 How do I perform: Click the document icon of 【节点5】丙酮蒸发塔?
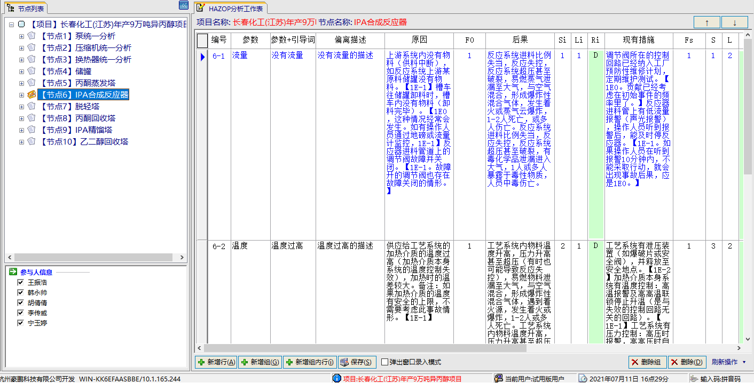click(32, 83)
